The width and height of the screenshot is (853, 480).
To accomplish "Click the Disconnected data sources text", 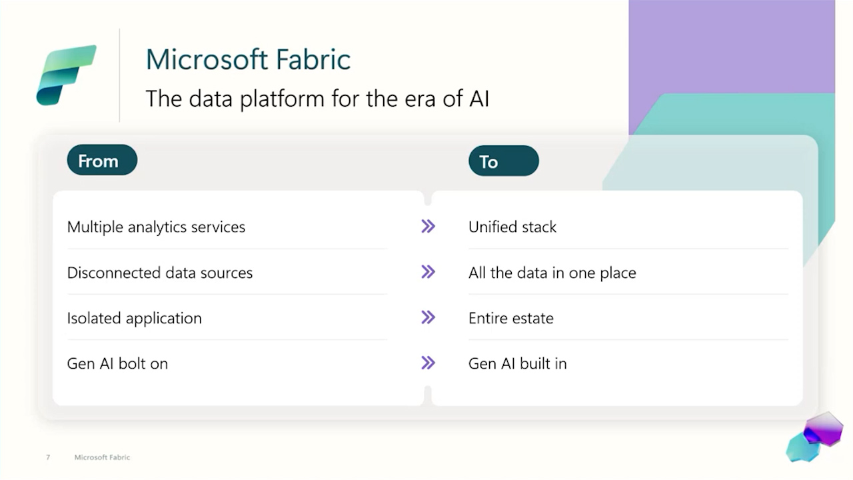I will [x=160, y=273].
